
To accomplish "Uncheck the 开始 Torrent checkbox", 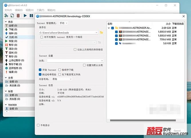I will [40, 70].
